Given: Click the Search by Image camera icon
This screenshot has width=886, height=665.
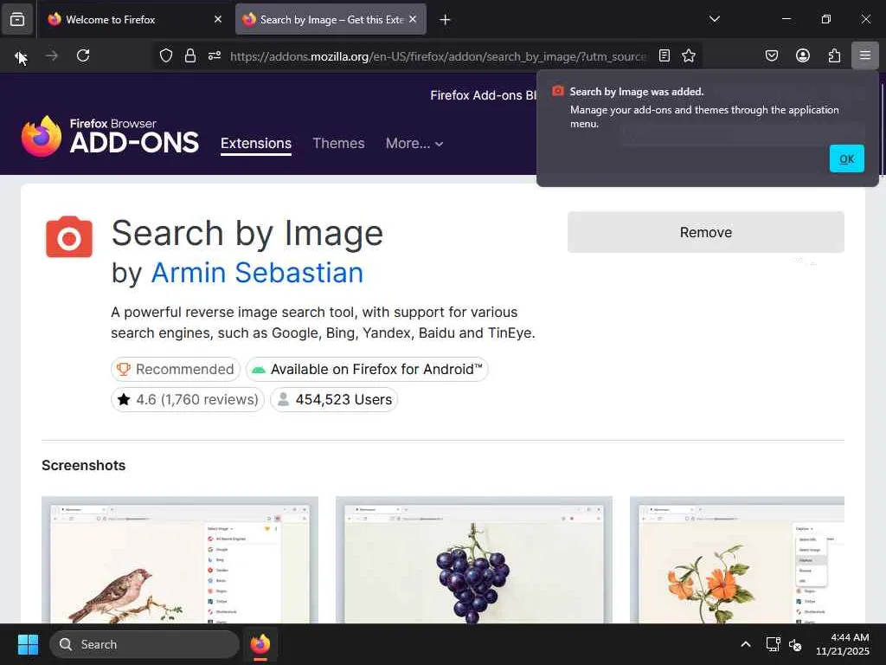Looking at the screenshot, I should tap(69, 236).
